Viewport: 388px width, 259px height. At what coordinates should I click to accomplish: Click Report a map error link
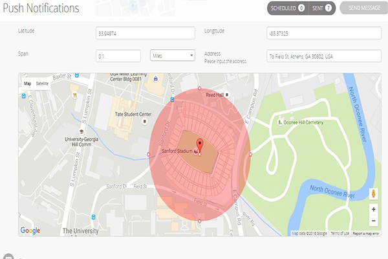click(x=366, y=234)
